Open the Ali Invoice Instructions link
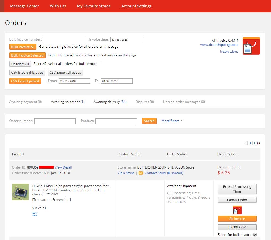 229,51
